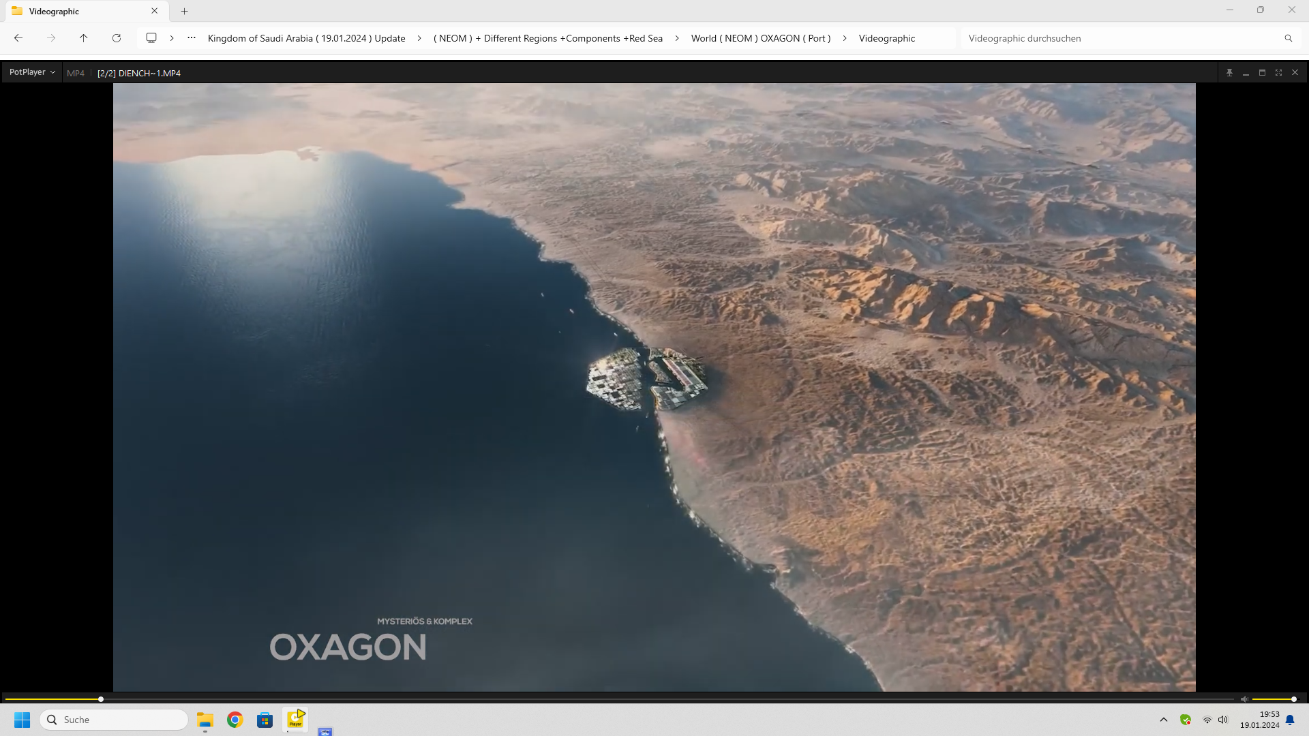Viewport: 1309px width, 736px height.
Task: Go back in File Explorer
Action: click(x=18, y=38)
